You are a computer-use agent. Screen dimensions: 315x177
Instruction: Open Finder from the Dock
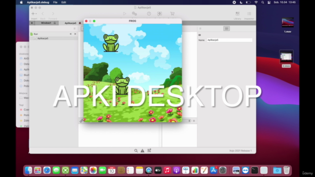[29, 171]
